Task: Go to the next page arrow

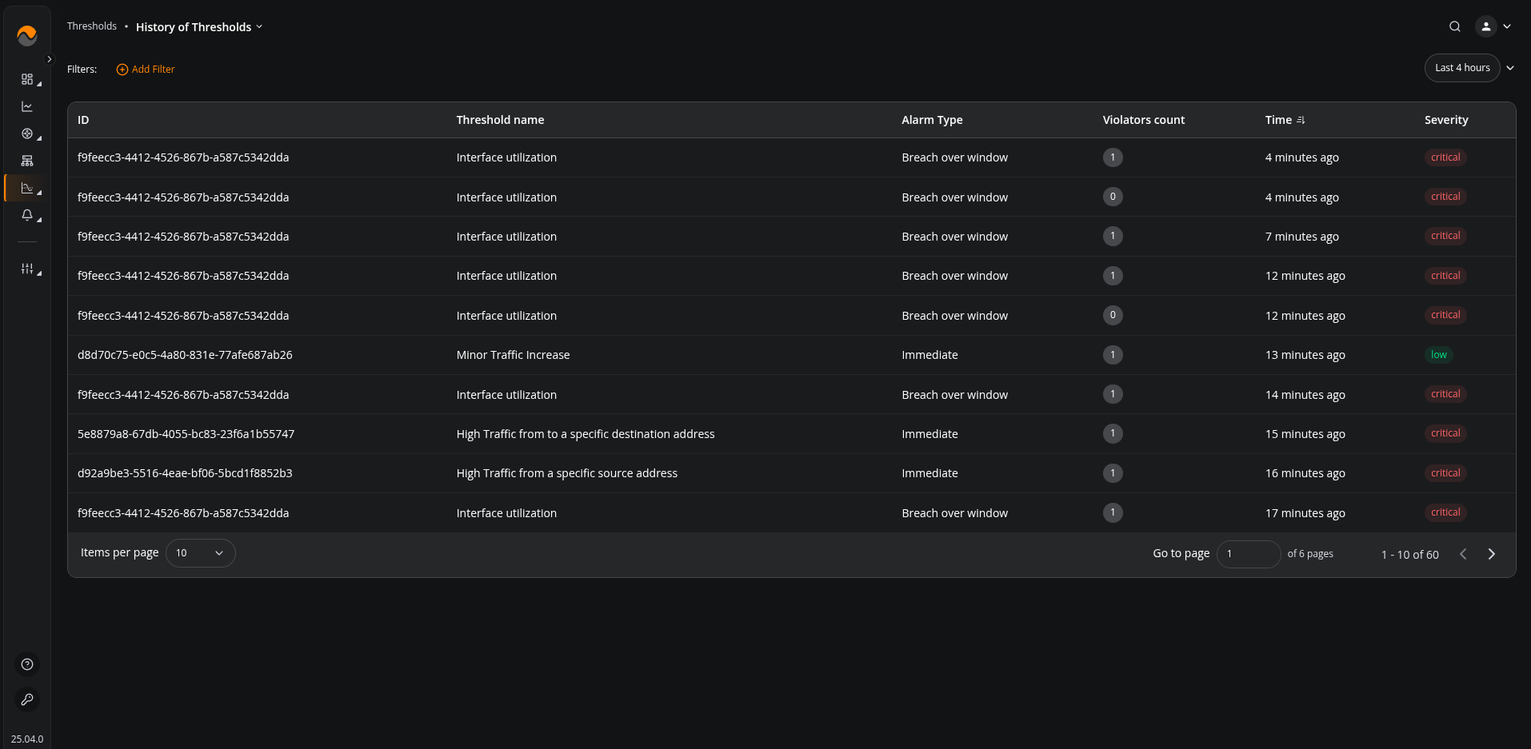Action: coord(1491,554)
